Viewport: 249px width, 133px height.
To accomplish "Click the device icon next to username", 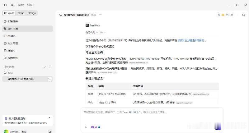I will (50, 131).
